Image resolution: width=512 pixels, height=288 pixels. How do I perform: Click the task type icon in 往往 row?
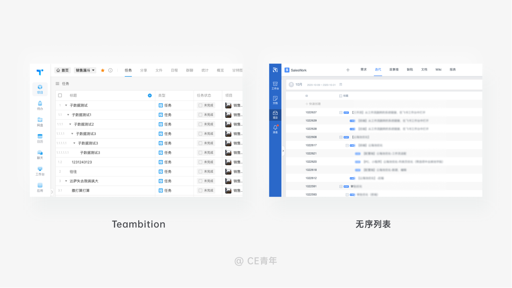[x=161, y=172]
